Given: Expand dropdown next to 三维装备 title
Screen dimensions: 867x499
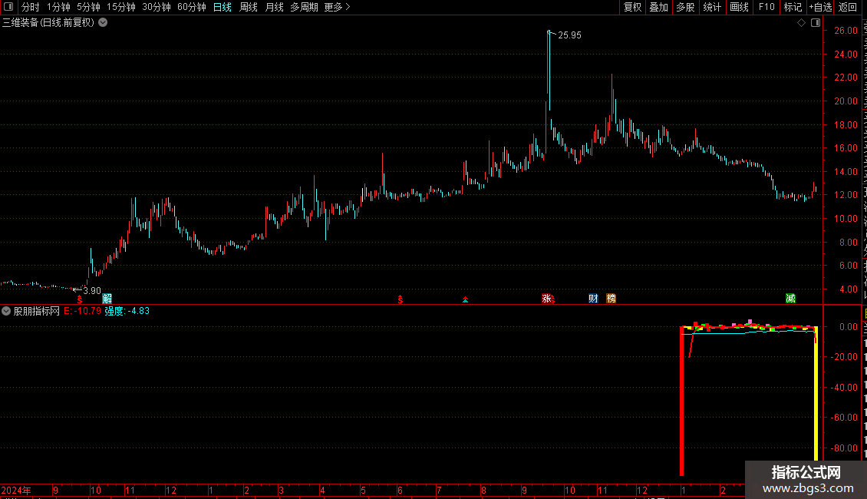Looking at the screenshot, I should [103, 23].
